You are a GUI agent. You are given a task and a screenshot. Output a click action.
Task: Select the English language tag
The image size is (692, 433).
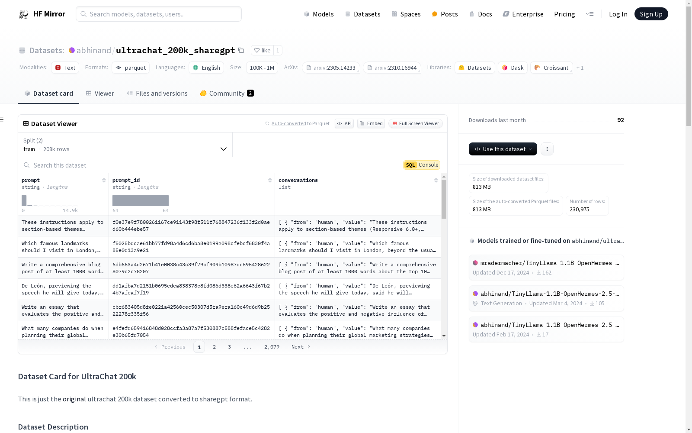206,68
